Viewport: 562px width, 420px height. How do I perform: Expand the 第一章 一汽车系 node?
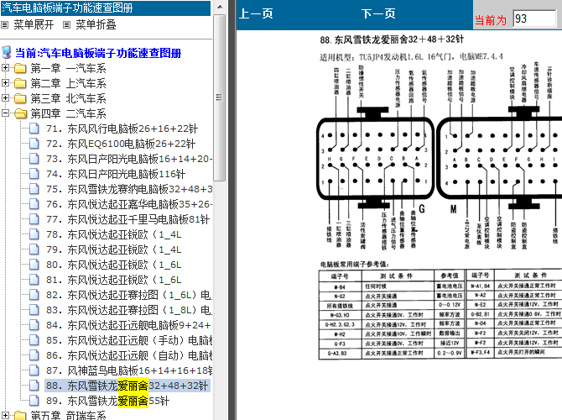[x=5, y=67]
